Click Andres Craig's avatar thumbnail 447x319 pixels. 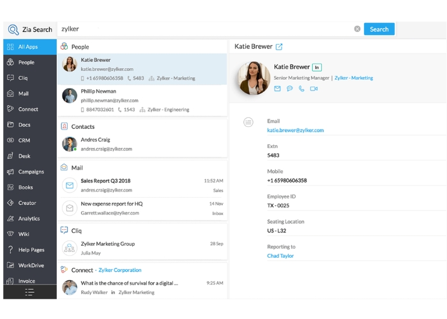[70, 144]
